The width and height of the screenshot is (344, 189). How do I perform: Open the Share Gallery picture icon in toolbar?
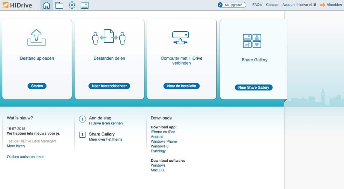point(85,5)
